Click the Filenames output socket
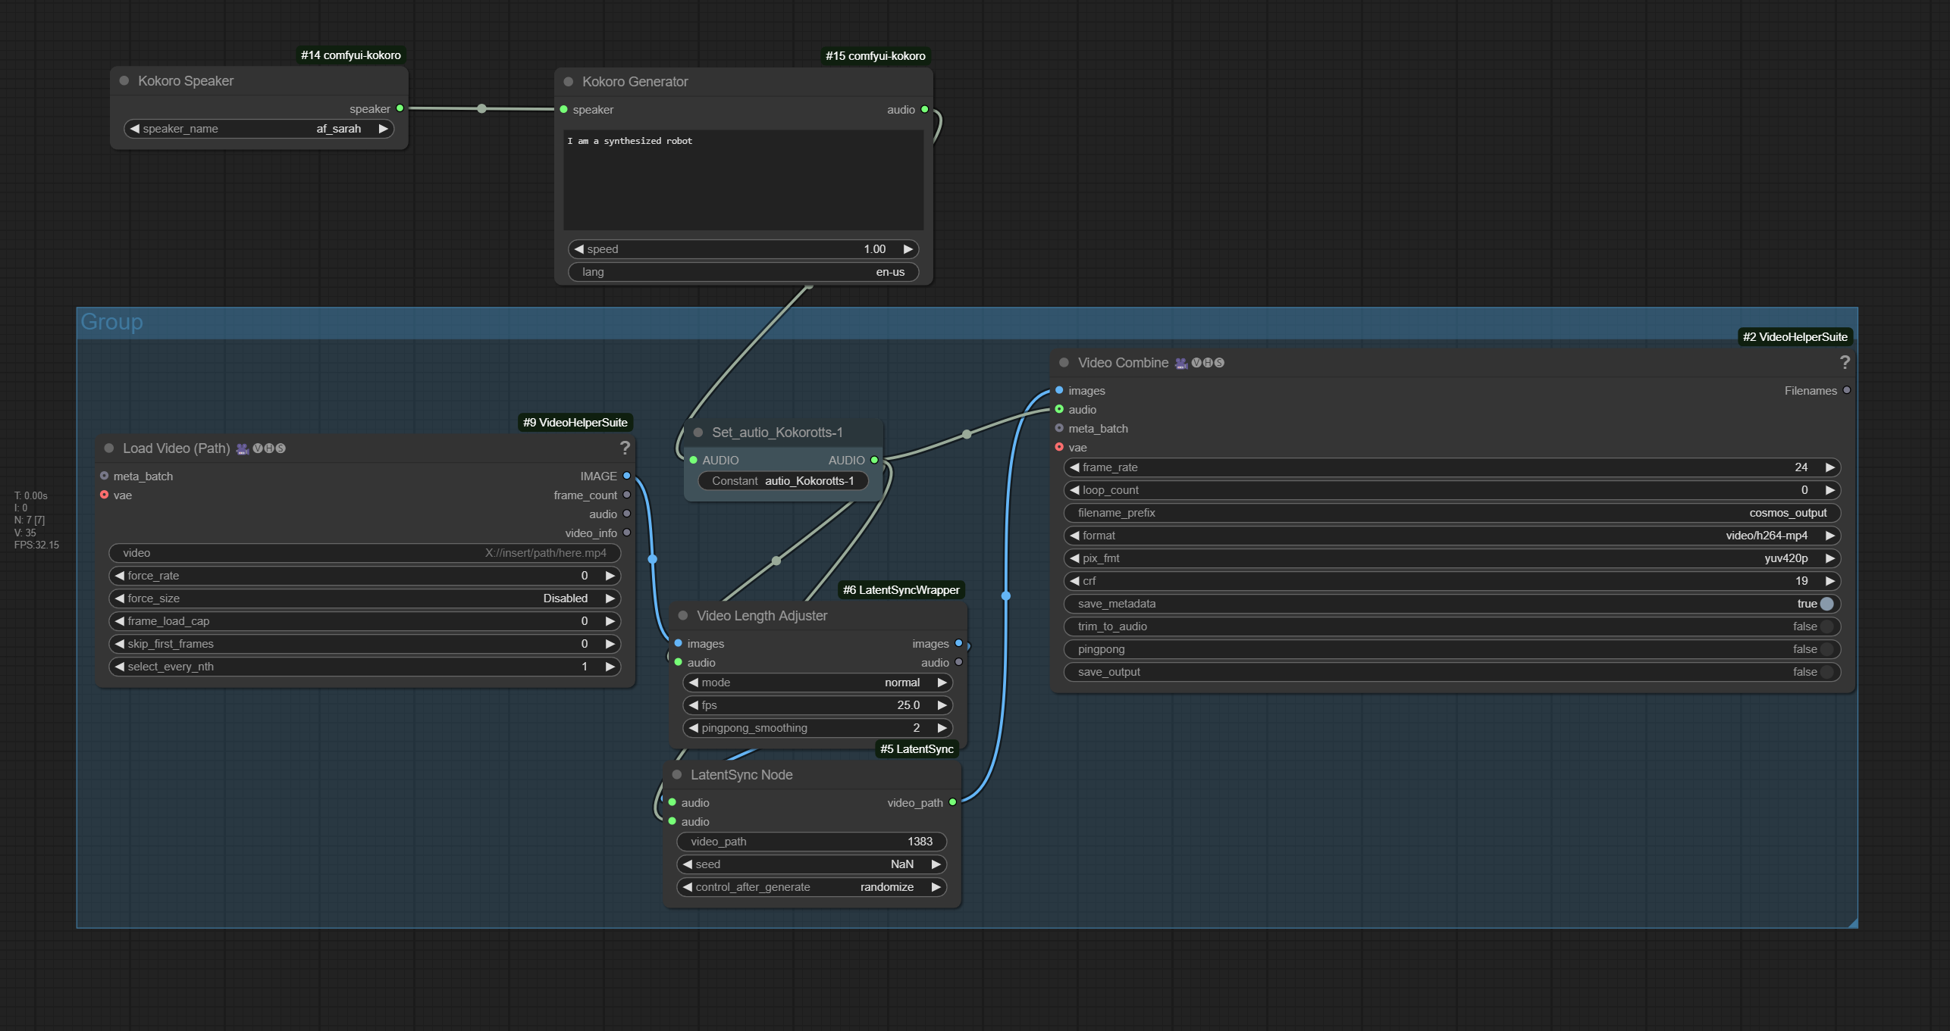 click(1847, 391)
